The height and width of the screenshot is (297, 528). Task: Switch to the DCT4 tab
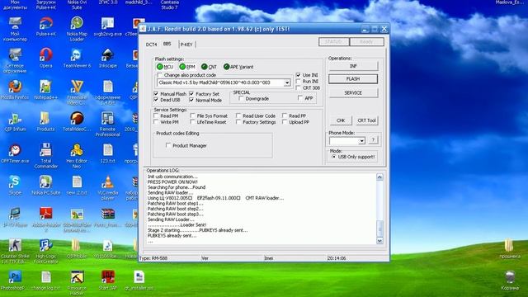click(x=151, y=45)
